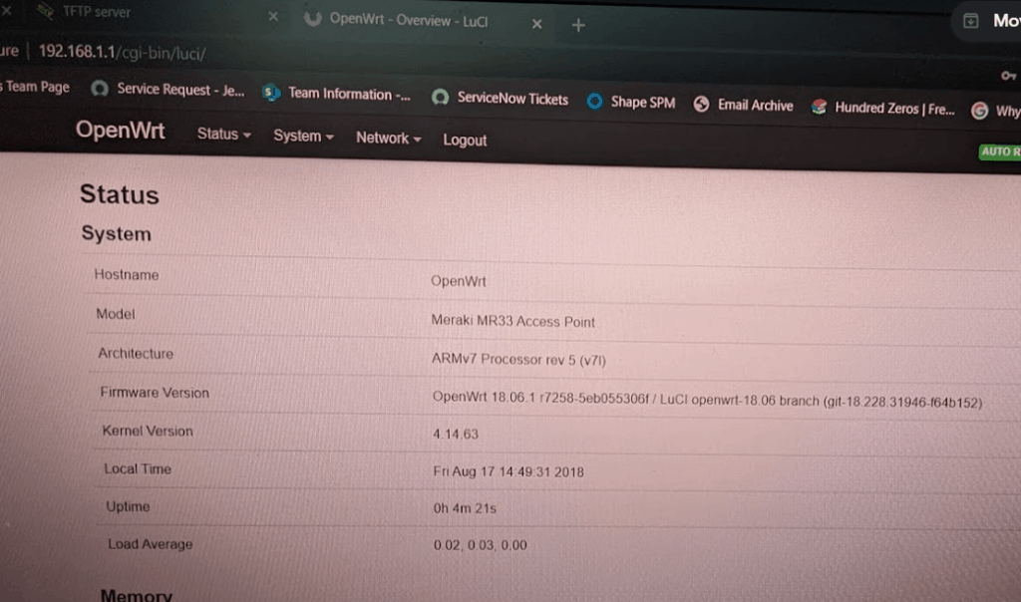Viewport: 1021px width, 602px height.
Task: Click Logout in the navigation bar
Action: tap(465, 140)
